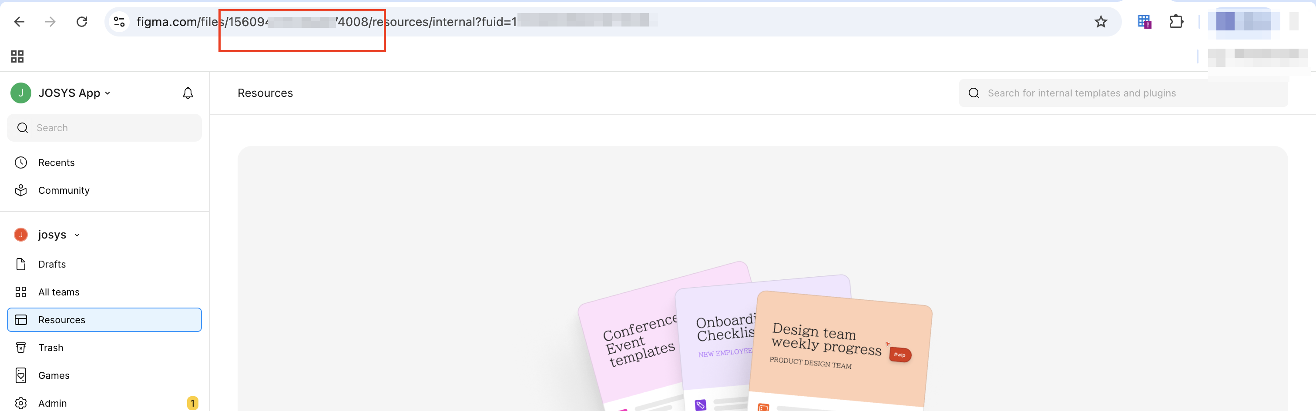Open the browser extensions puzzle icon
Viewport: 1316px width, 411px height.
click(x=1176, y=21)
